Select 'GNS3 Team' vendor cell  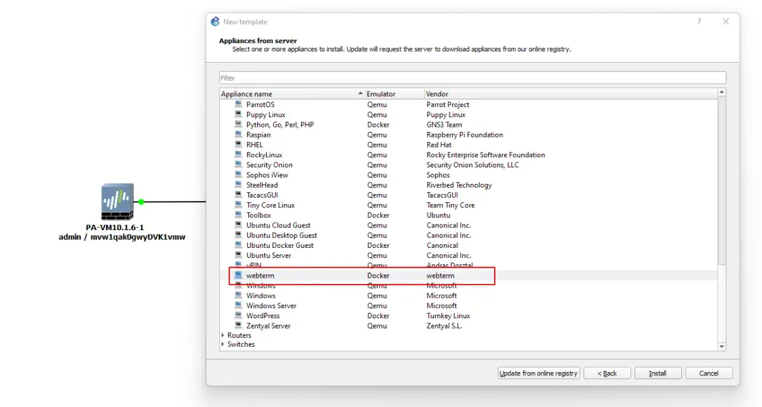point(444,125)
